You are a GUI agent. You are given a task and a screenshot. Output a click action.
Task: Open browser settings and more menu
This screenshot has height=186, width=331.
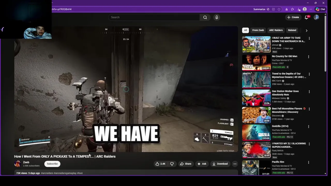[x=311, y=9]
